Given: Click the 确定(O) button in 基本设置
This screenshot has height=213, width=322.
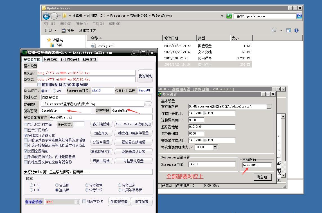Looking at the screenshot, I should tap(262, 177).
